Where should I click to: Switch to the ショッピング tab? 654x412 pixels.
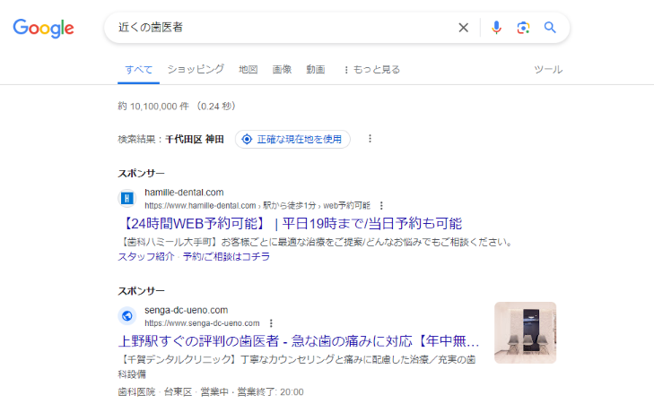tap(196, 69)
